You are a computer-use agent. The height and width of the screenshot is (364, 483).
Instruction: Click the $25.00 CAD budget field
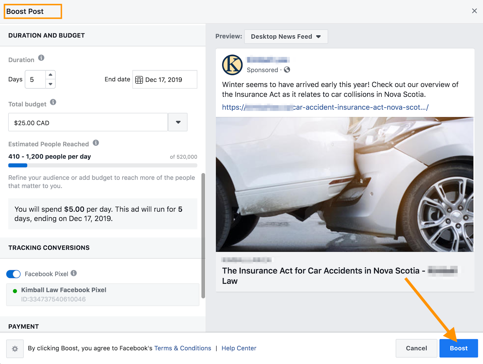click(88, 122)
